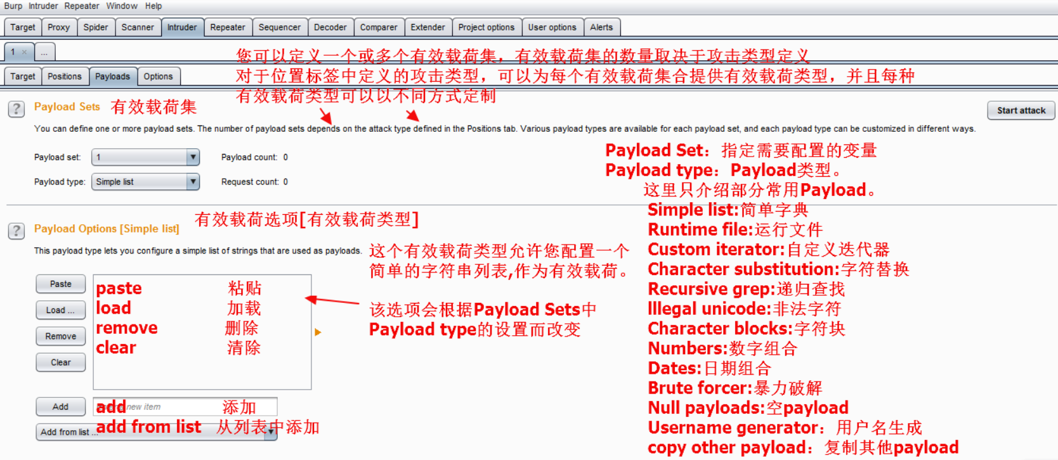Open the Intruder Target sub-tab
1058x460 pixels.
23,77
